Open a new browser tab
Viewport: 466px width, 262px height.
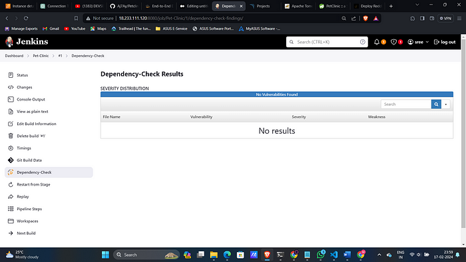coord(391,6)
